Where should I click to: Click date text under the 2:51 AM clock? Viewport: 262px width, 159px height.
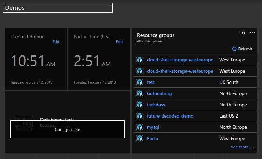(x=95, y=82)
